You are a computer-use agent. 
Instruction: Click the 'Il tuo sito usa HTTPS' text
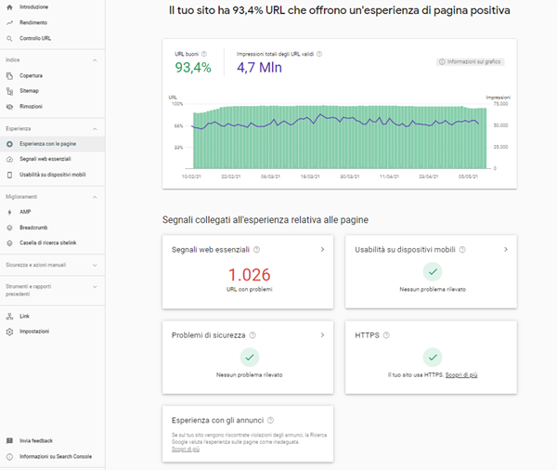point(416,375)
